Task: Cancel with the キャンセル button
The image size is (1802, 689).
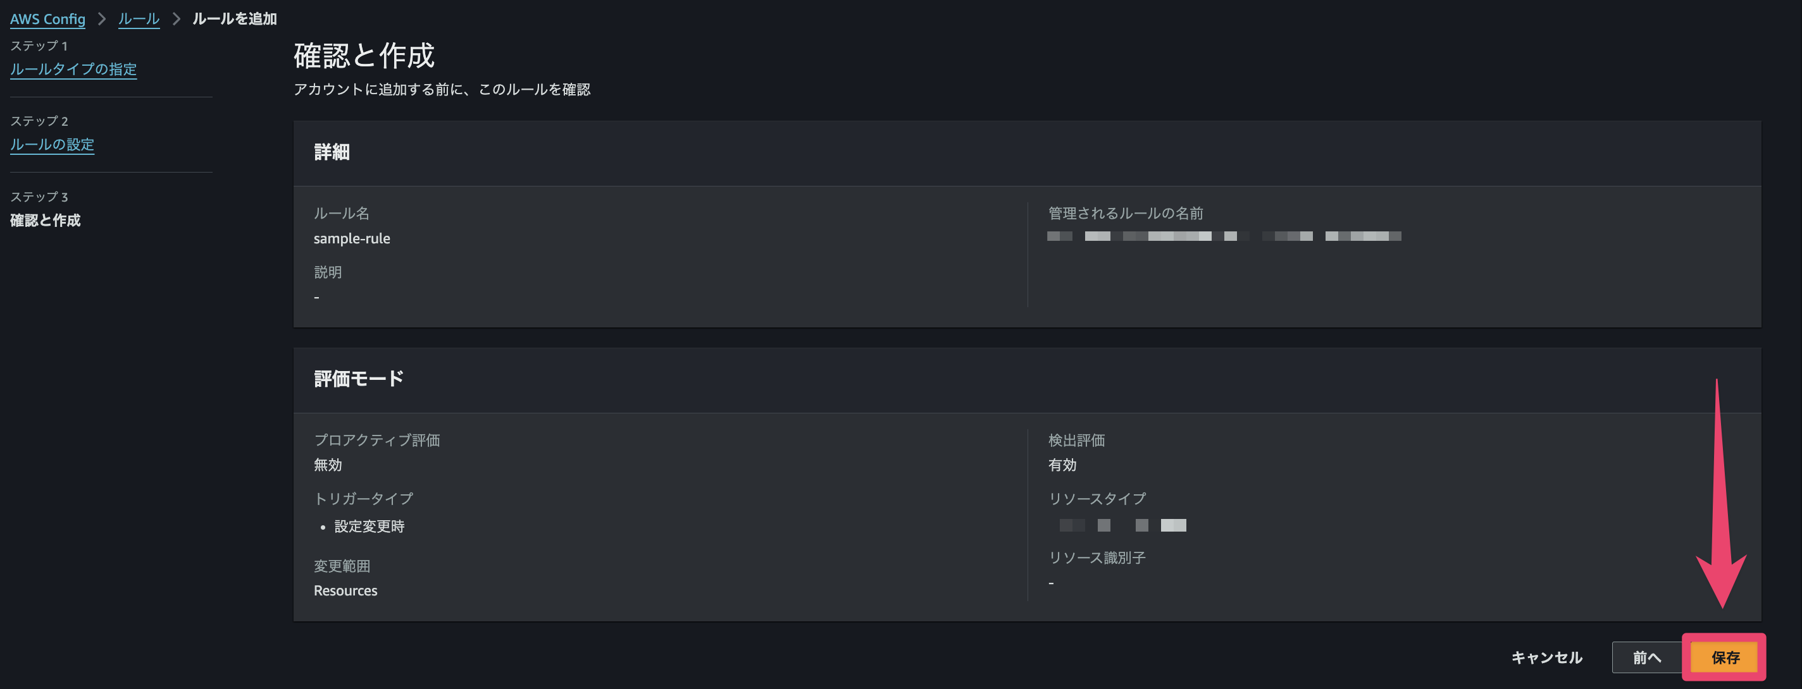Action: pos(1546,657)
